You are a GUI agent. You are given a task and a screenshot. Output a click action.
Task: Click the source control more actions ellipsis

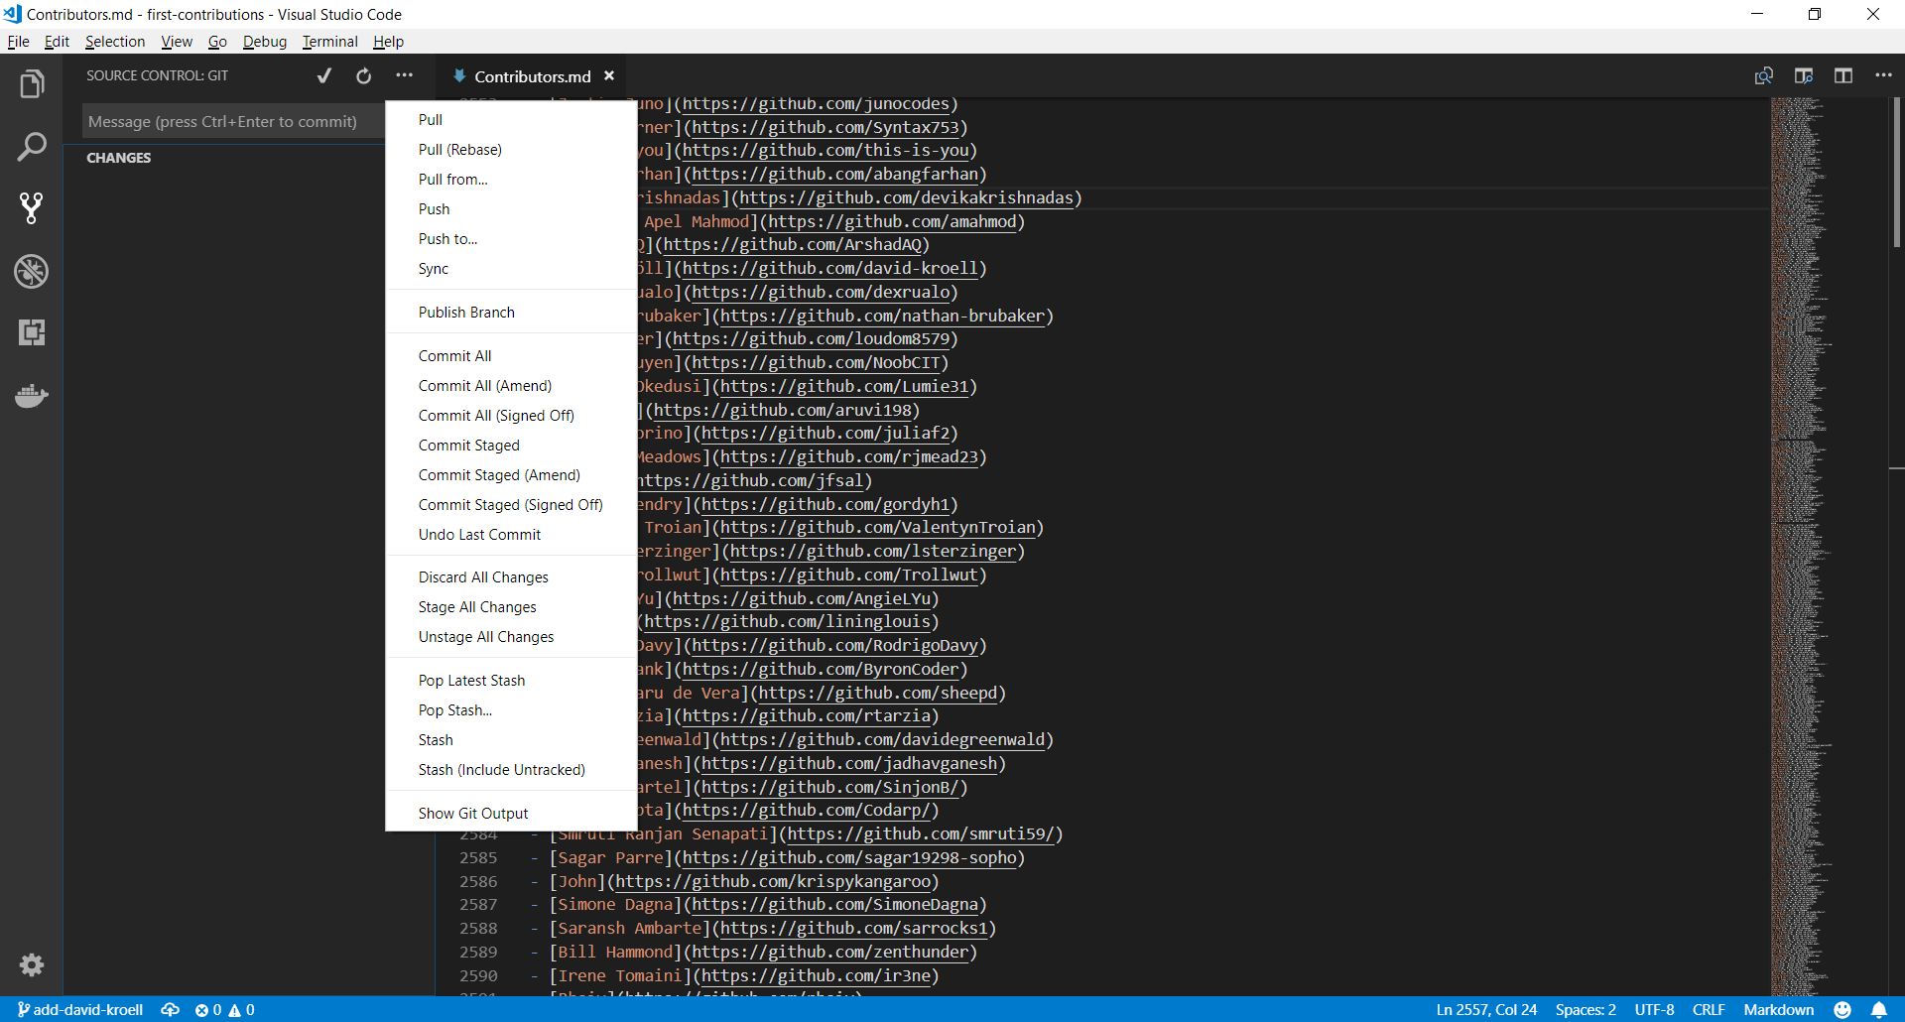pos(404,75)
